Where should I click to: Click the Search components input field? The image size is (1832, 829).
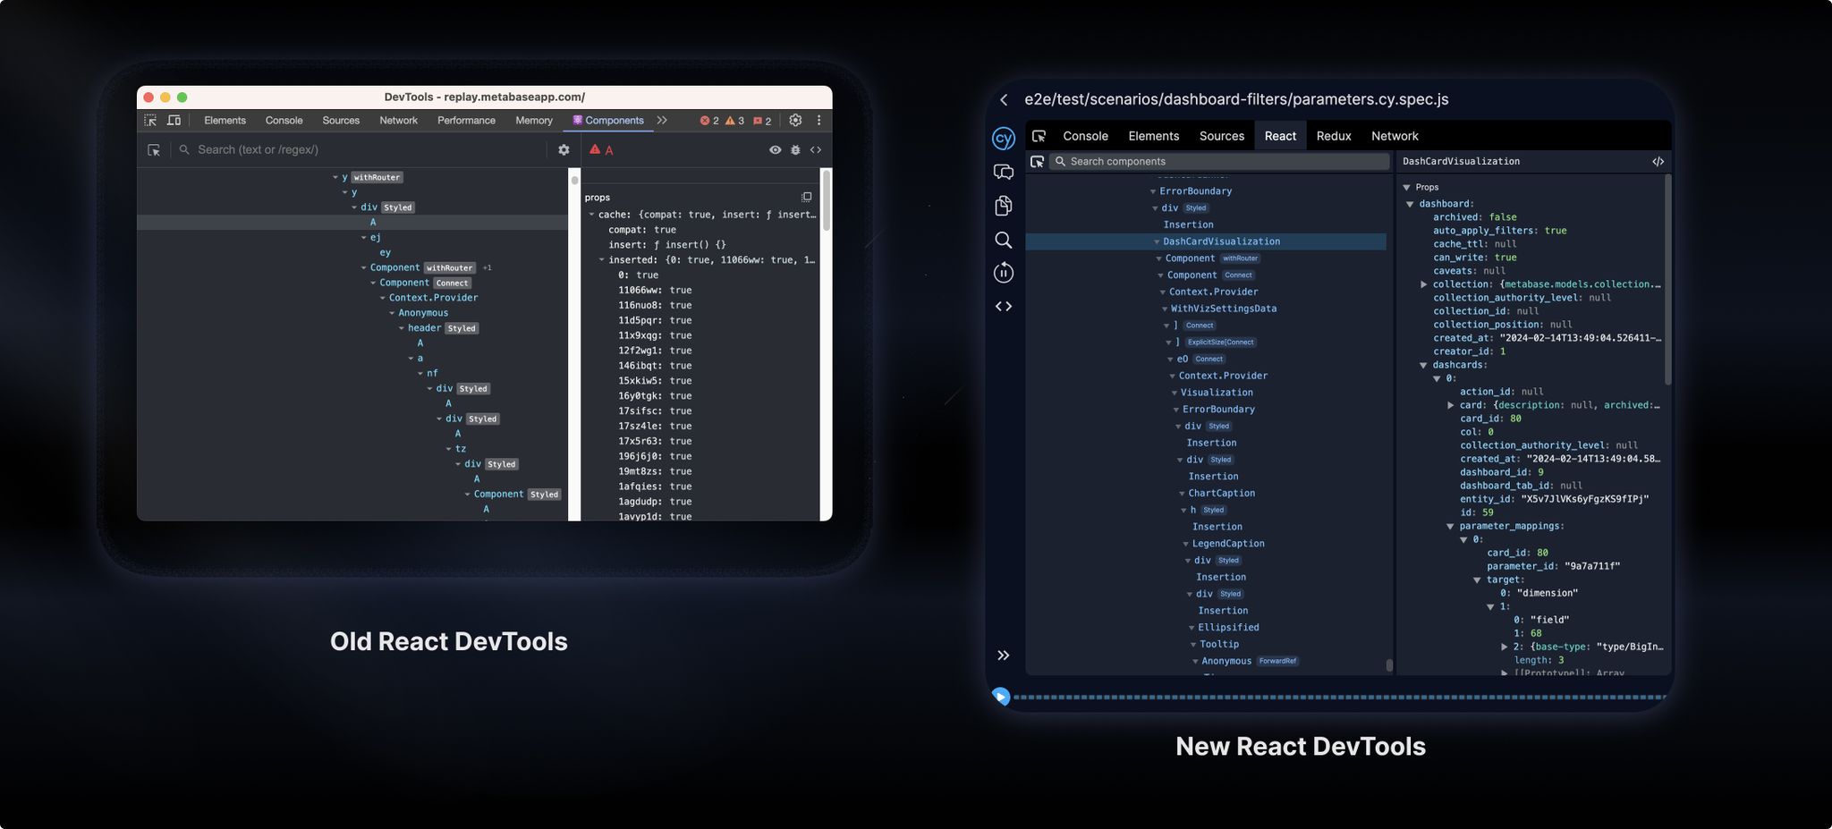[1219, 162]
